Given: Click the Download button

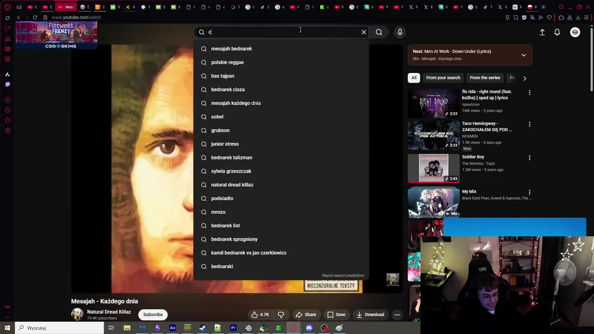Looking at the screenshot, I should (x=370, y=315).
